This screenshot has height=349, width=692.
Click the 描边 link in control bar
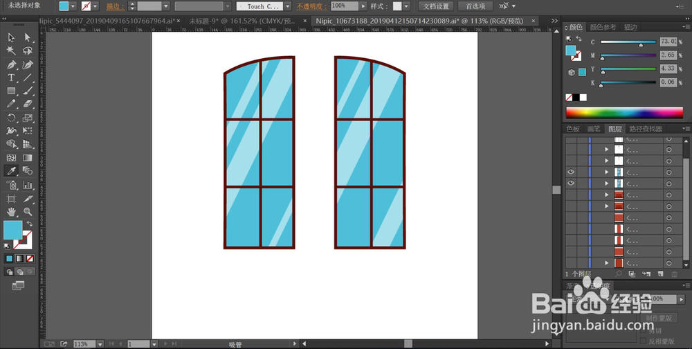(x=115, y=6)
